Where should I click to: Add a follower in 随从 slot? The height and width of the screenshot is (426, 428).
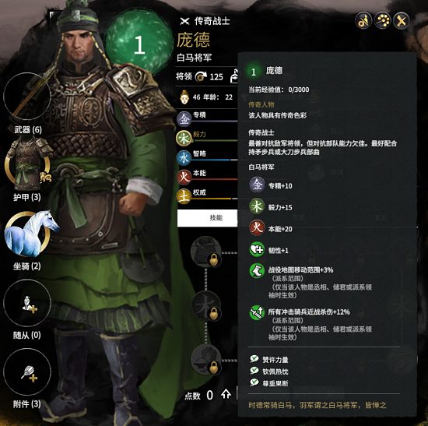(x=27, y=303)
